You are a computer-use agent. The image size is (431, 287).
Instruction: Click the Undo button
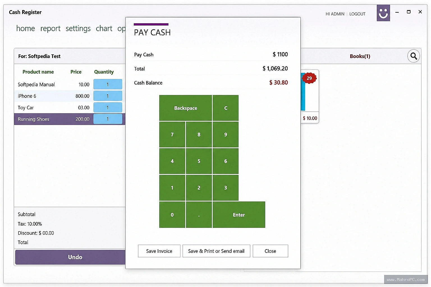(70, 257)
